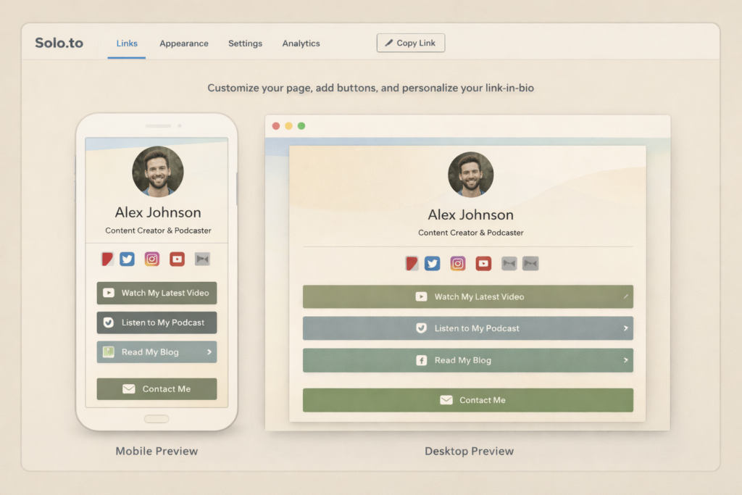This screenshot has height=495, width=742.
Task: Click the Instagram icon in the mobile preview
Action: 151,259
